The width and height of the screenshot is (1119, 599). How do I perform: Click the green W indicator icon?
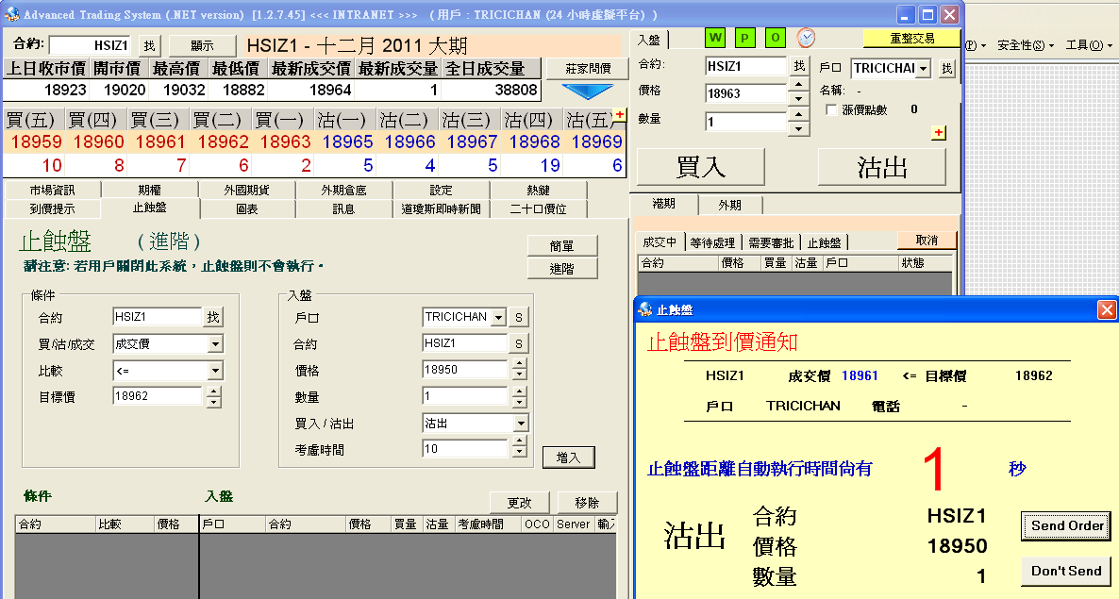(x=715, y=38)
